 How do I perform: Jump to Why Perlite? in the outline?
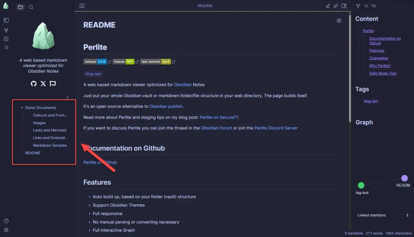click(x=380, y=66)
